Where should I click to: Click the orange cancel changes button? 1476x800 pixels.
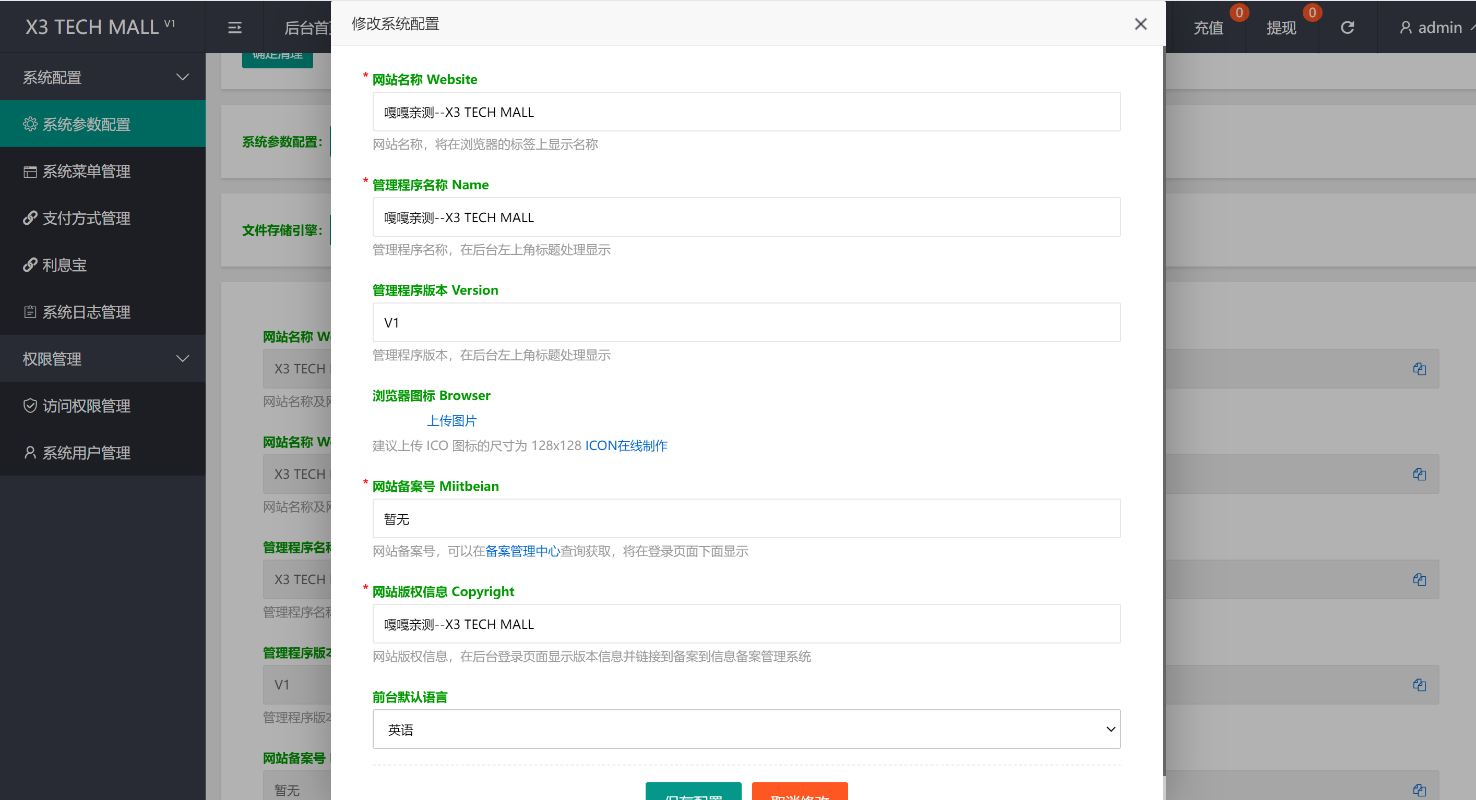pos(800,792)
